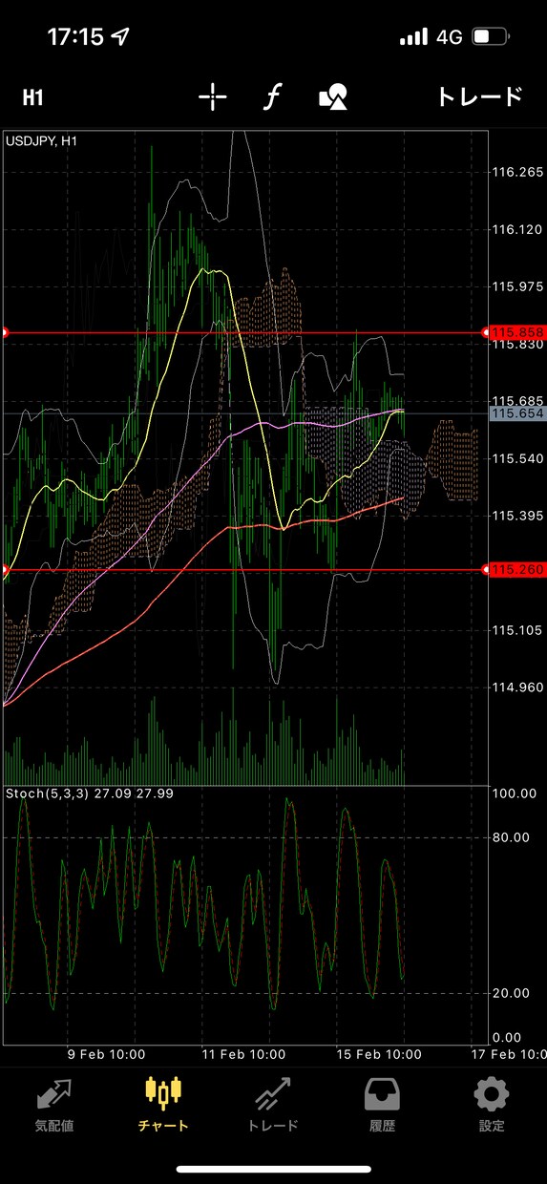Go to the トレード tab at the bottom
547x1184 pixels.
[273, 1106]
